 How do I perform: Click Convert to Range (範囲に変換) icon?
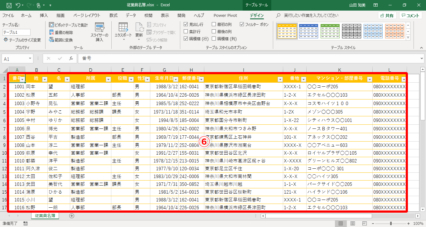pos(52,40)
